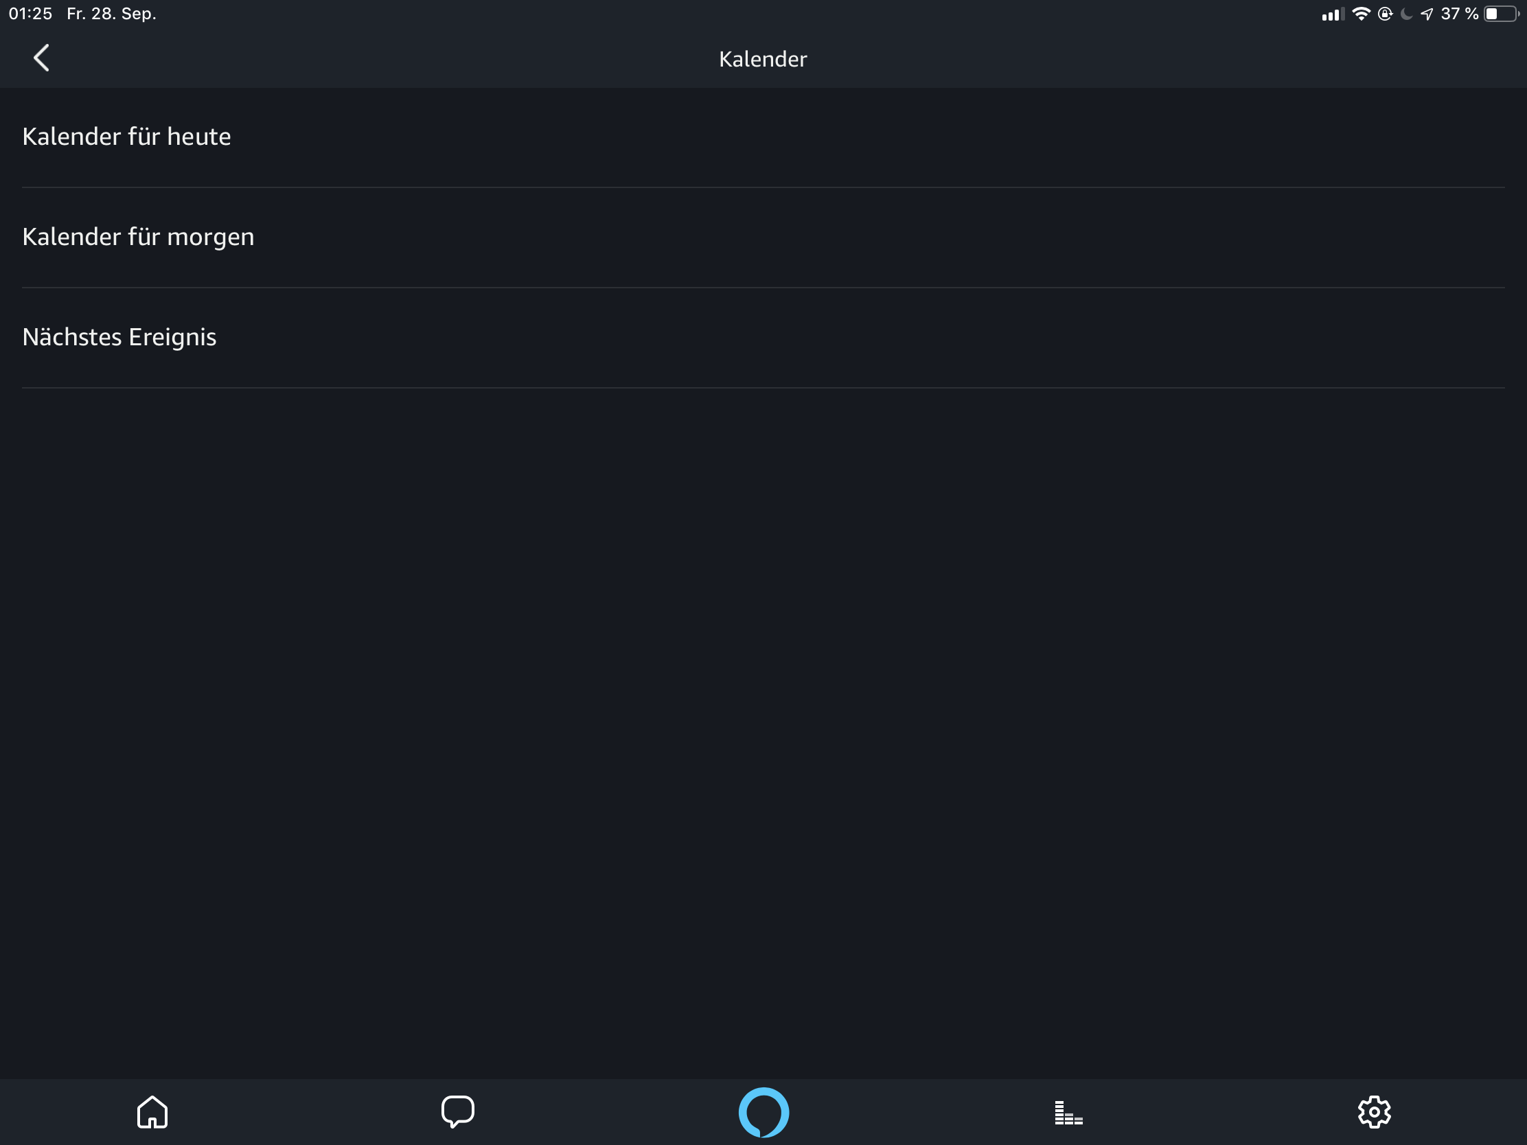Tap the cellular signal bars icon

tap(1332, 14)
